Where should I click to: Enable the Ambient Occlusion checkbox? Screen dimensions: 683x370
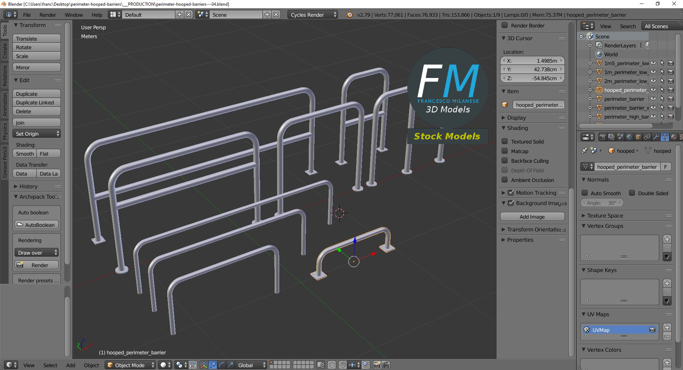(504, 180)
